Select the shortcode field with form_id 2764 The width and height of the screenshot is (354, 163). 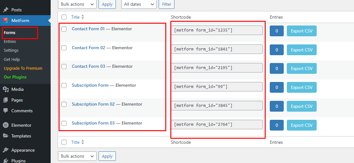217,124
